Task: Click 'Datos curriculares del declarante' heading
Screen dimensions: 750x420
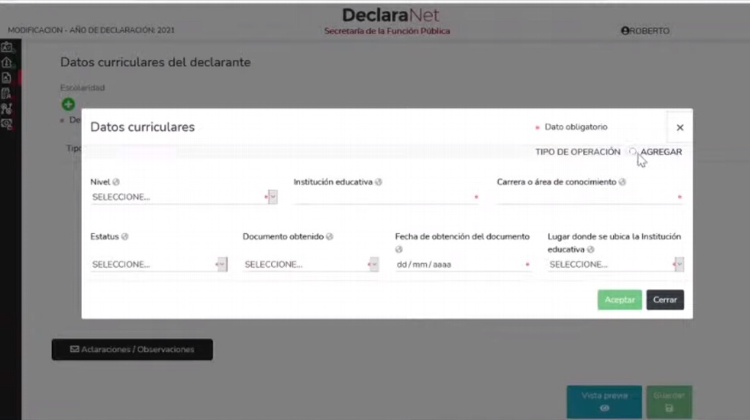Action: pos(155,62)
